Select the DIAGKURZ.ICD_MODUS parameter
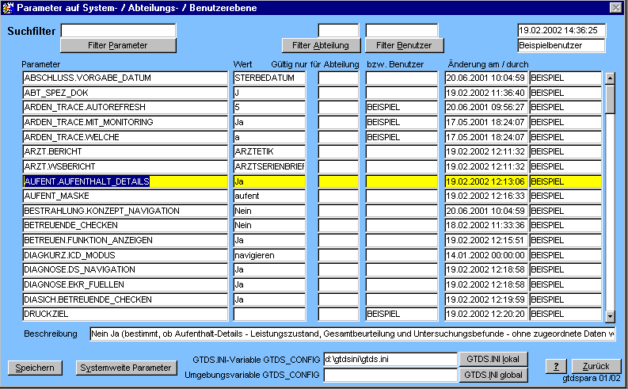Viewport: 628px width, 389px height. [x=125, y=256]
